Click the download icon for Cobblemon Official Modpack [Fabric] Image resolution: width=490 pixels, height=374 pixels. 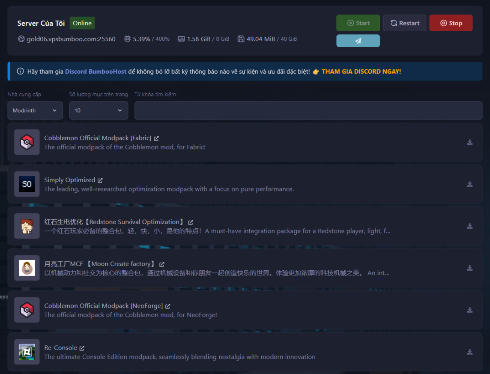pos(470,142)
